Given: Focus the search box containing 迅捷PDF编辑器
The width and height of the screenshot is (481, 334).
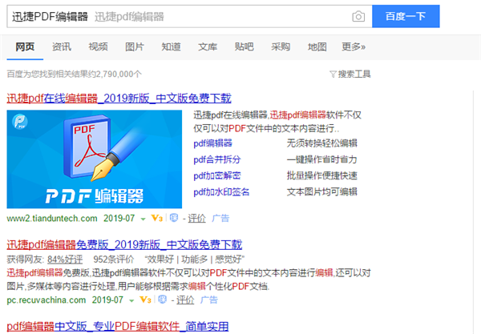Looking at the screenshot, I should (189, 16).
